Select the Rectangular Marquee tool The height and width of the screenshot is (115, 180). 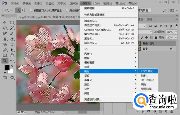point(12,23)
